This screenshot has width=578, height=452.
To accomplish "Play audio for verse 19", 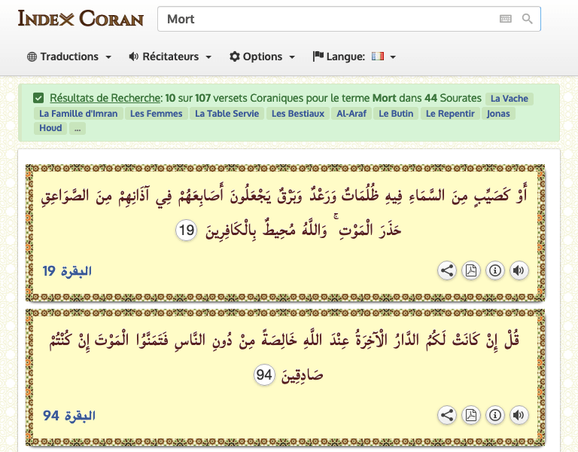I will [x=519, y=270].
